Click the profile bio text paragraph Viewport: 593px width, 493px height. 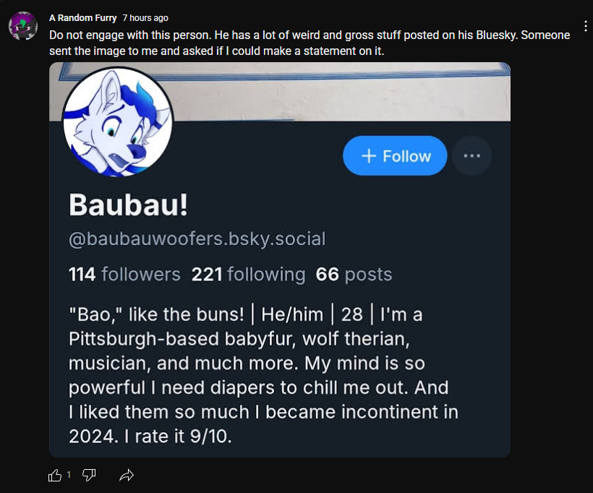coord(264,376)
